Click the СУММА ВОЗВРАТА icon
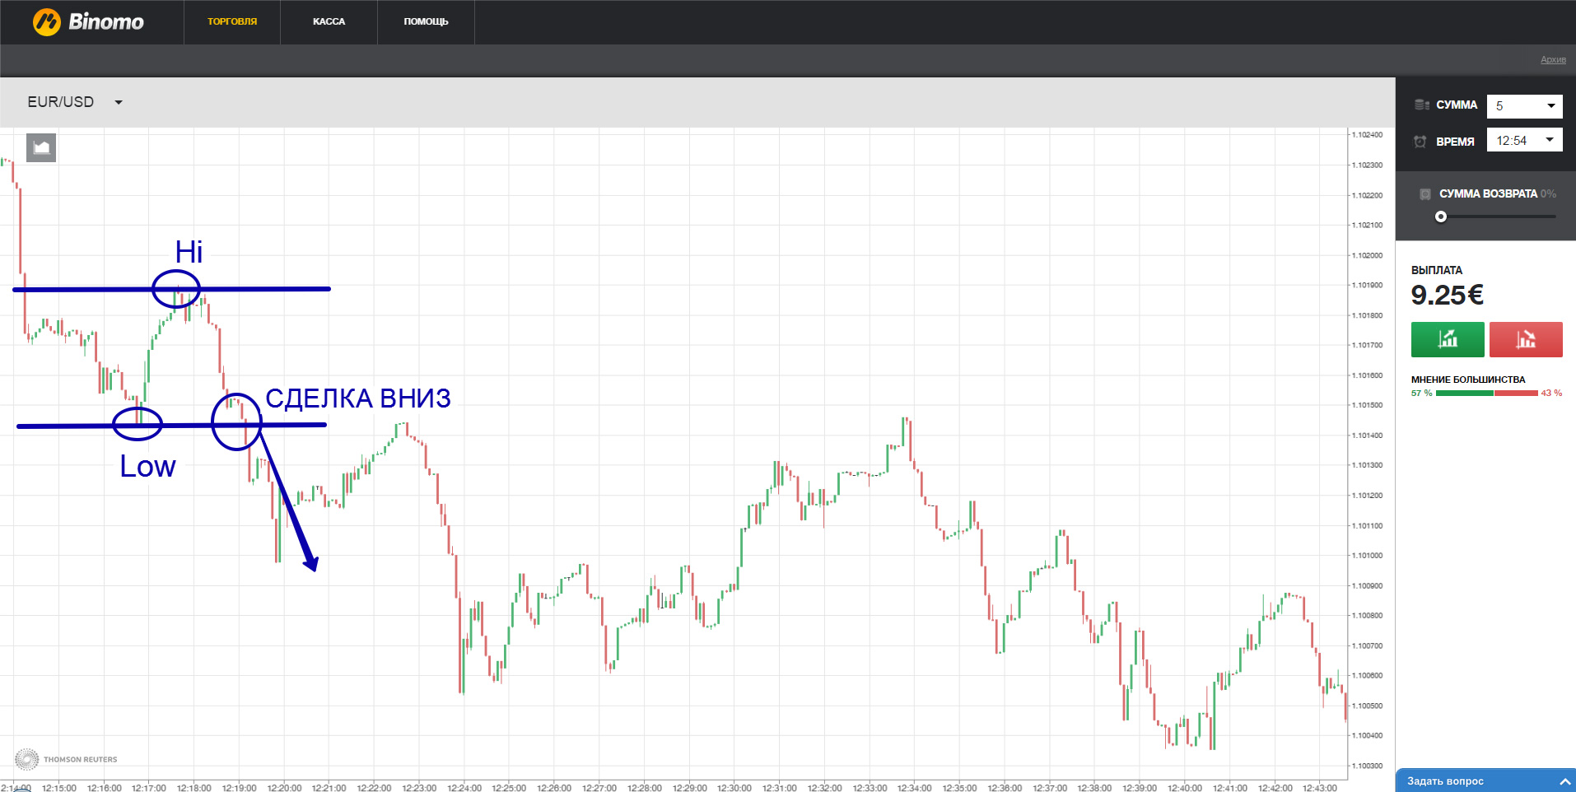Viewport: 1576px width, 792px height. (1425, 194)
